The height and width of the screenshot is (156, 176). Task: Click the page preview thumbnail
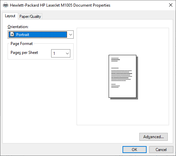123,77
